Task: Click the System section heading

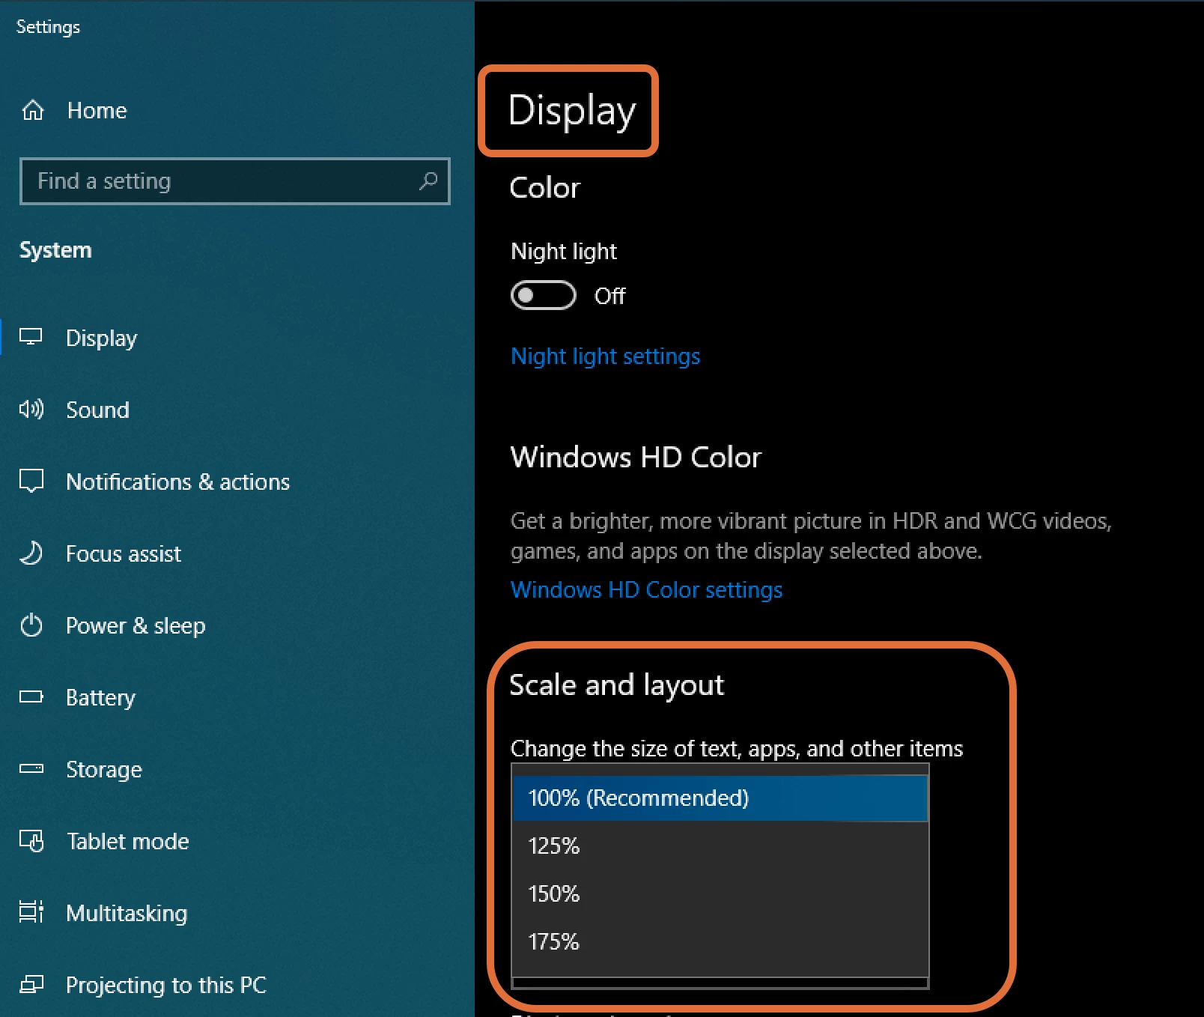Action: coord(55,250)
